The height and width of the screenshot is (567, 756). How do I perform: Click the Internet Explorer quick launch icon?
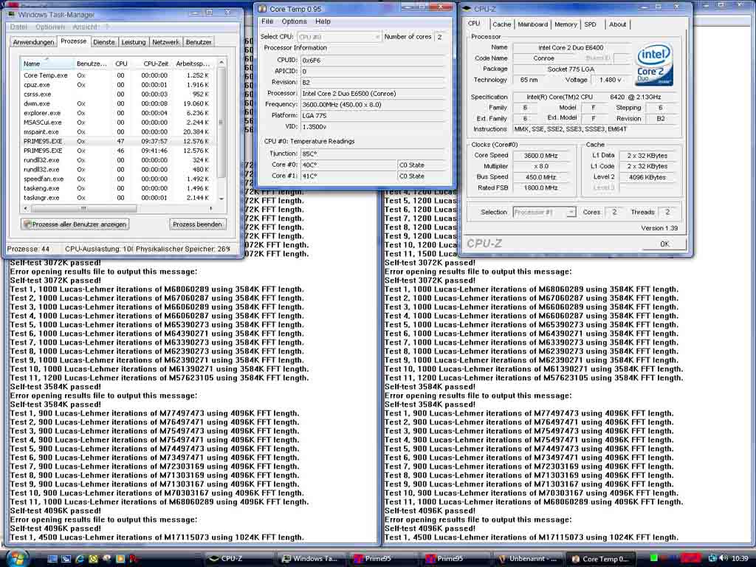point(80,558)
